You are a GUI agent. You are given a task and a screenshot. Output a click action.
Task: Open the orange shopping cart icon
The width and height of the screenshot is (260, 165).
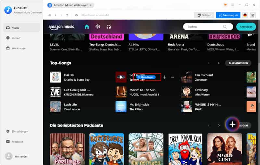pos(225,5)
